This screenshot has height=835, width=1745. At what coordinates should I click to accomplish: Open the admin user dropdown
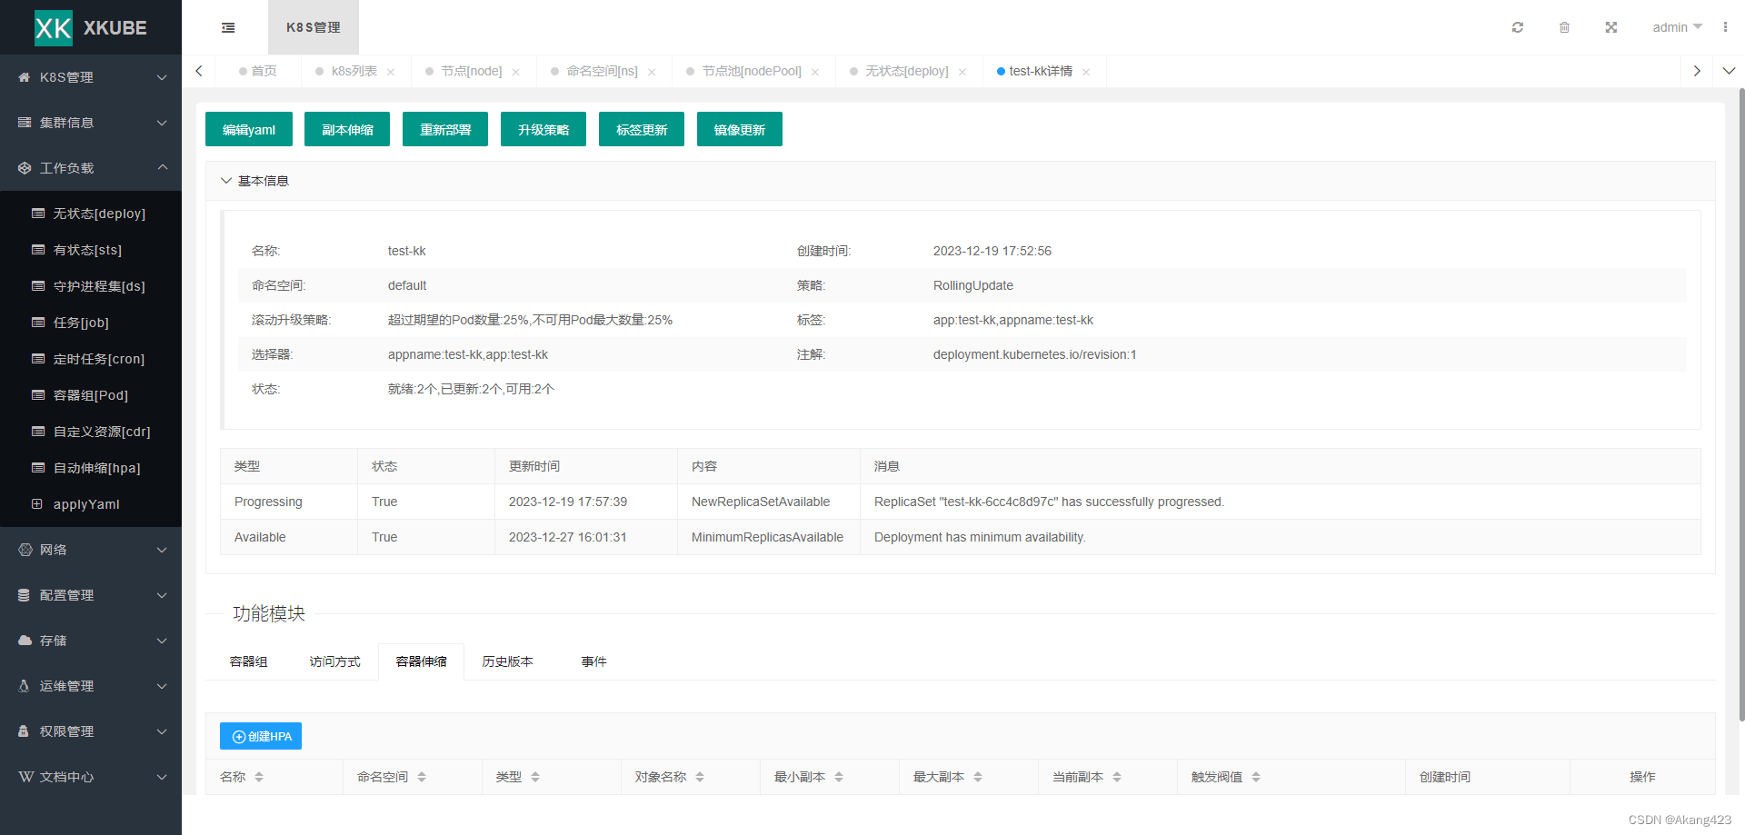(x=1677, y=27)
